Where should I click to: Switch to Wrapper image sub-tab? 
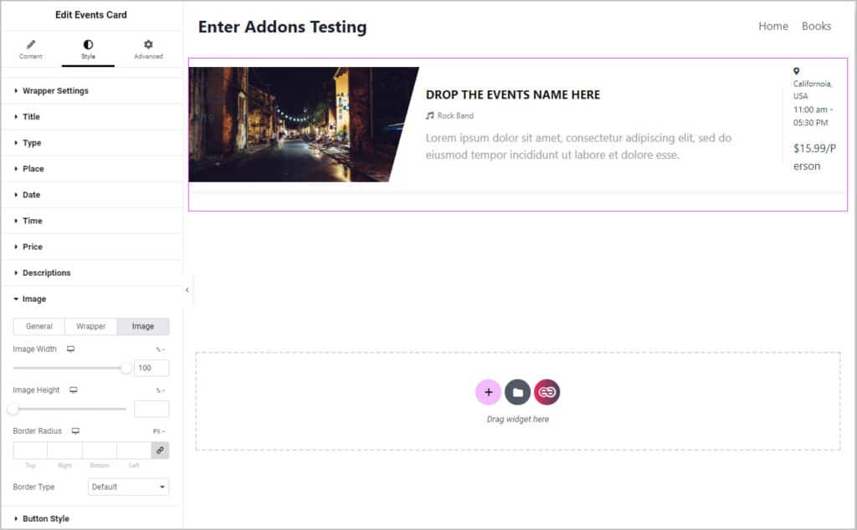[x=90, y=326]
